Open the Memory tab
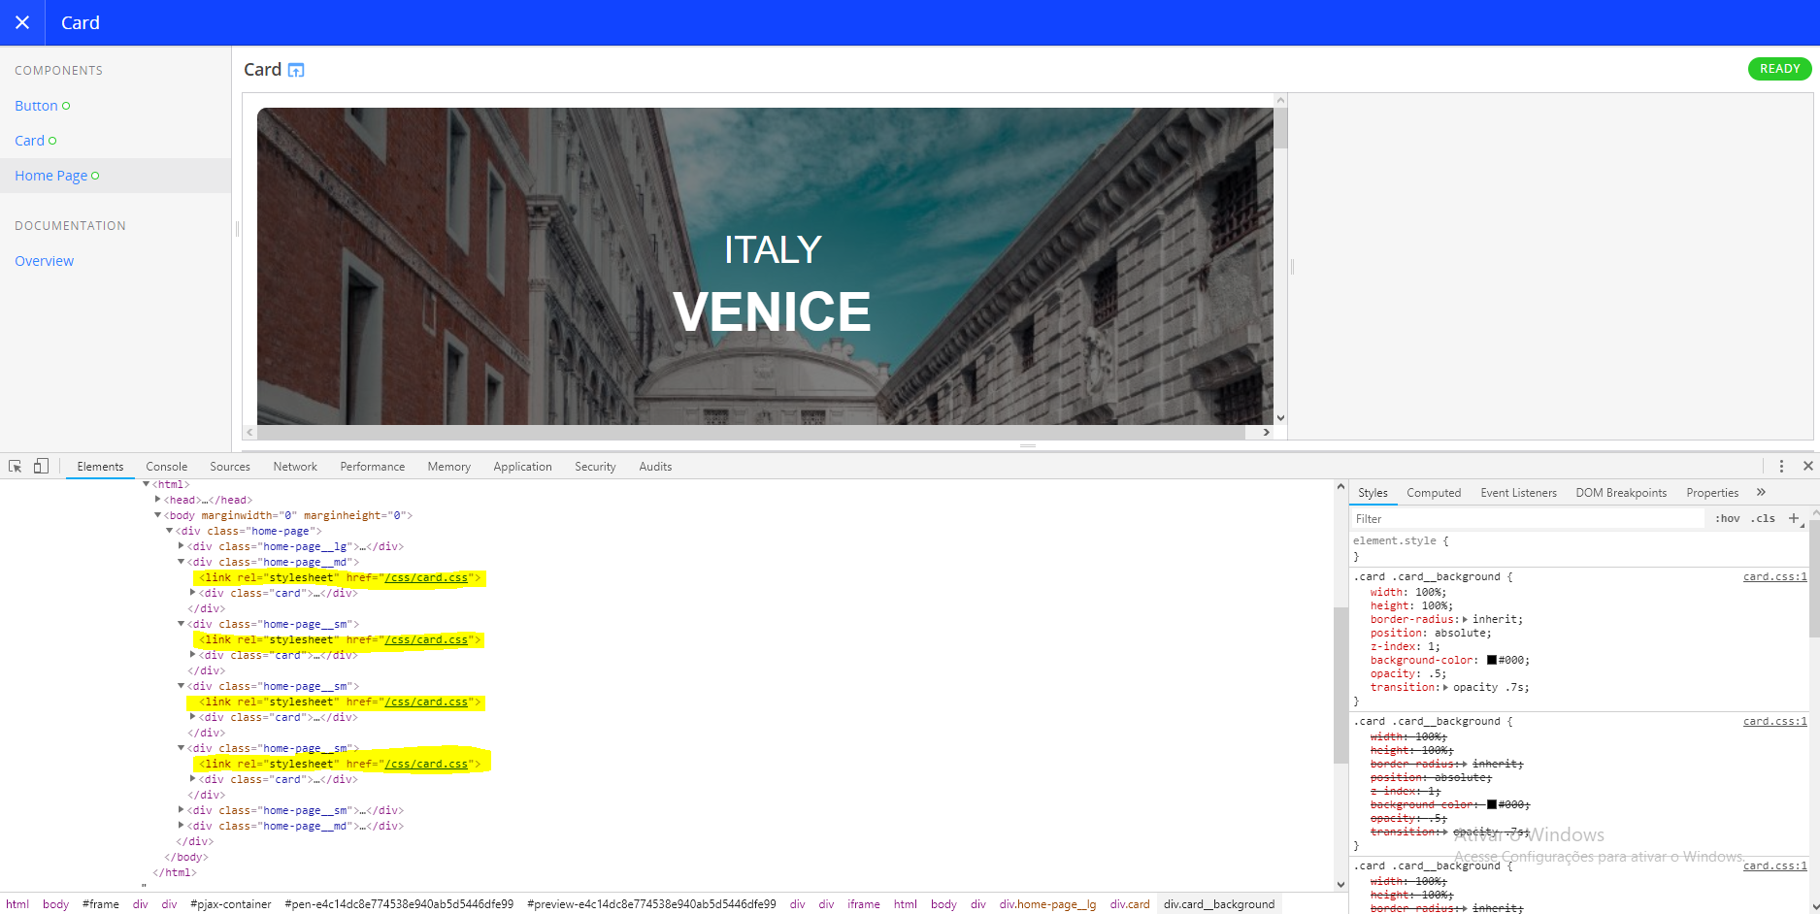Screen dimensions: 1820x914 pos(449,467)
